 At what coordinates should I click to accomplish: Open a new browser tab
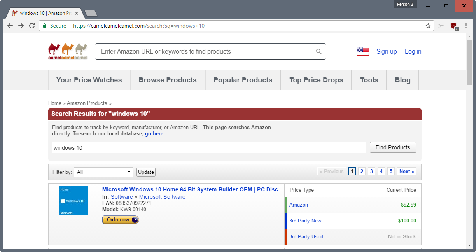tap(91, 14)
